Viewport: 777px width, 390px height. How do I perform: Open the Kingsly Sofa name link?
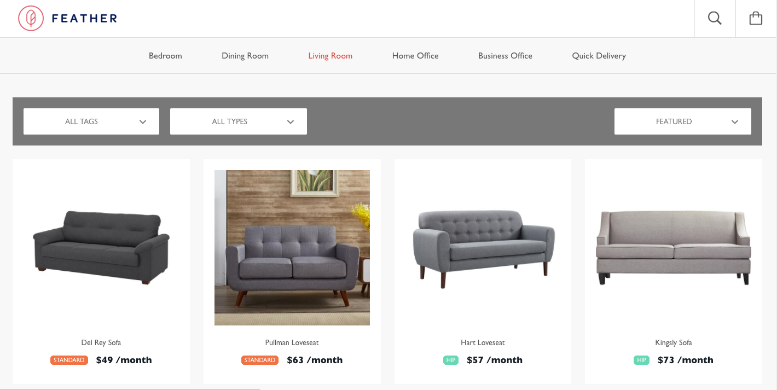click(674, 342)
